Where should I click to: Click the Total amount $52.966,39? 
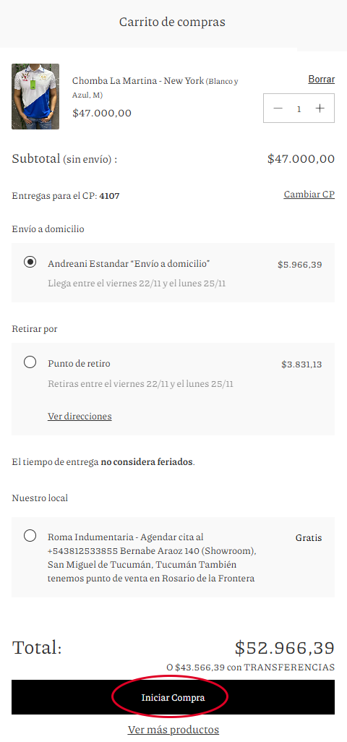pos(285,648)
